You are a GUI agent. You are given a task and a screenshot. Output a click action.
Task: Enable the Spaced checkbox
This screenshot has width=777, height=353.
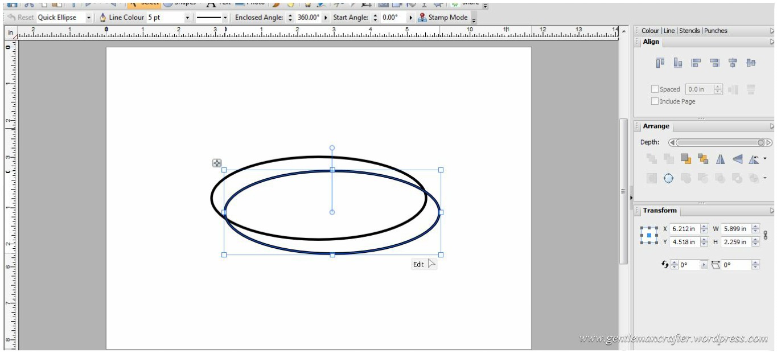point(655,89)
